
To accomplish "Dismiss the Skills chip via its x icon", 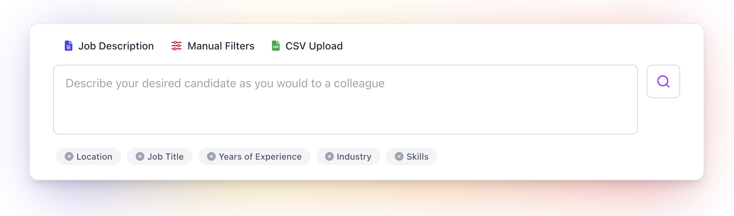I will [399, 156].
